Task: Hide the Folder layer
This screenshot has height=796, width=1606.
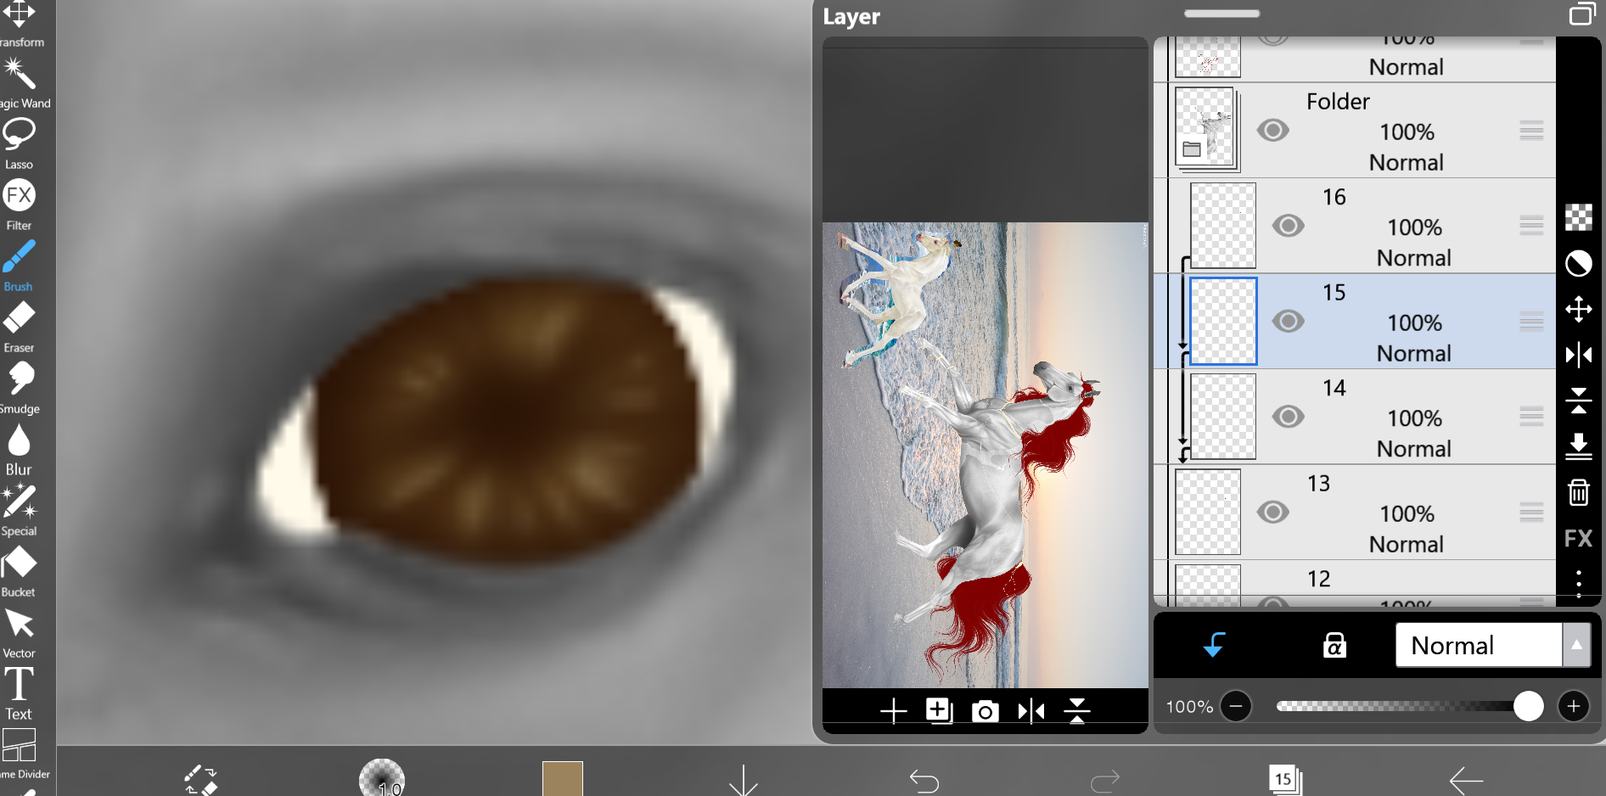Action: coord(1272,131)
